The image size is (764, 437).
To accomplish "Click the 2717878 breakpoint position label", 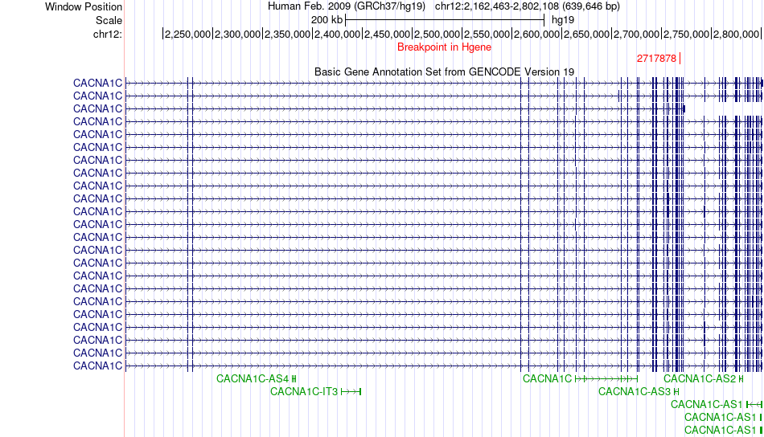I will coord(656,59).
